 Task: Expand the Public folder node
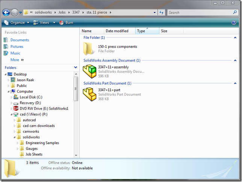tap(9, 86)
